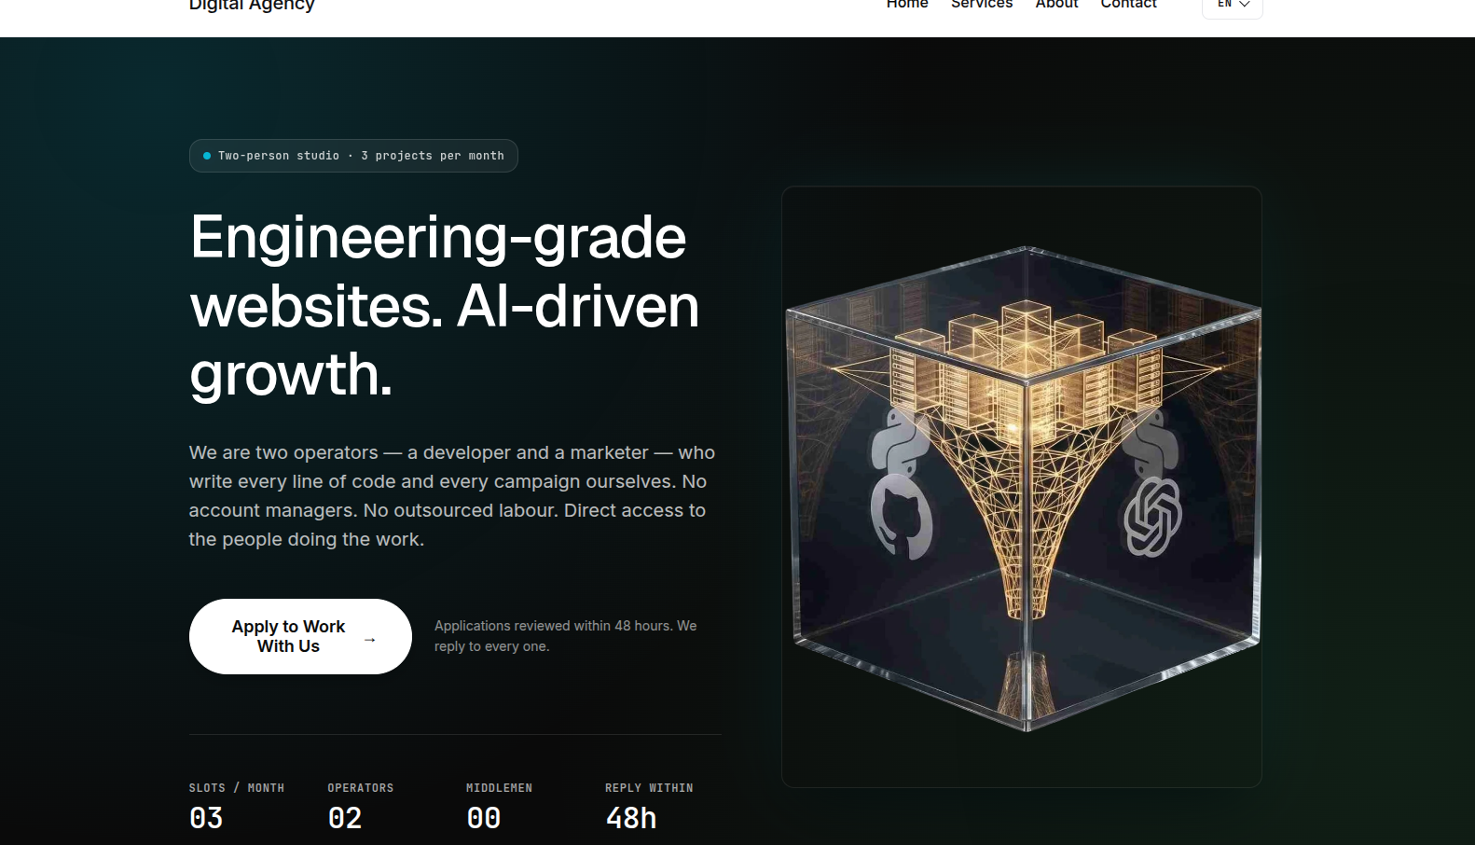Expand the EN language dropdown
Screen dimensions: 1475x845
[1233, 6]
